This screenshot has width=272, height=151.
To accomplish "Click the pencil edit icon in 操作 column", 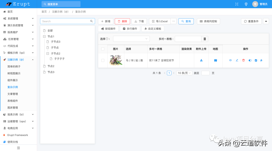I will click(237, 60).
